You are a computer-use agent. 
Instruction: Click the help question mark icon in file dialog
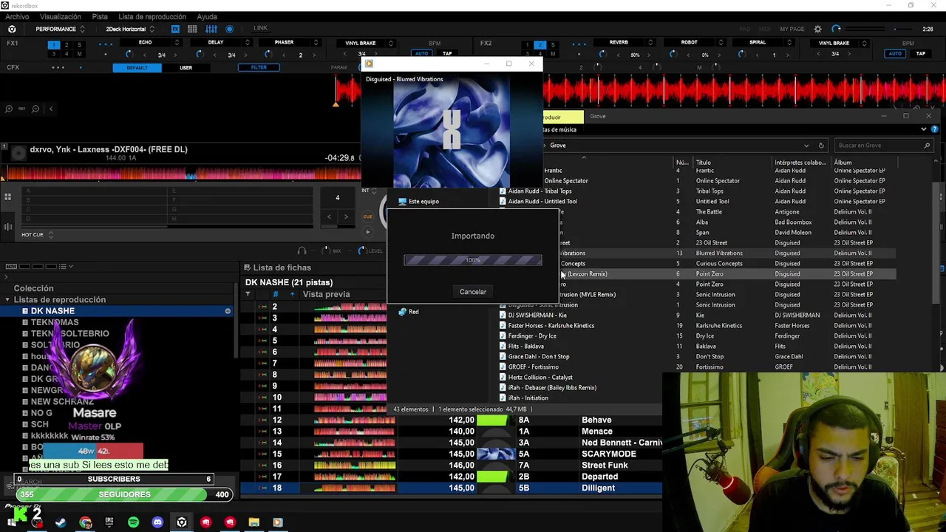click(935, 129)
